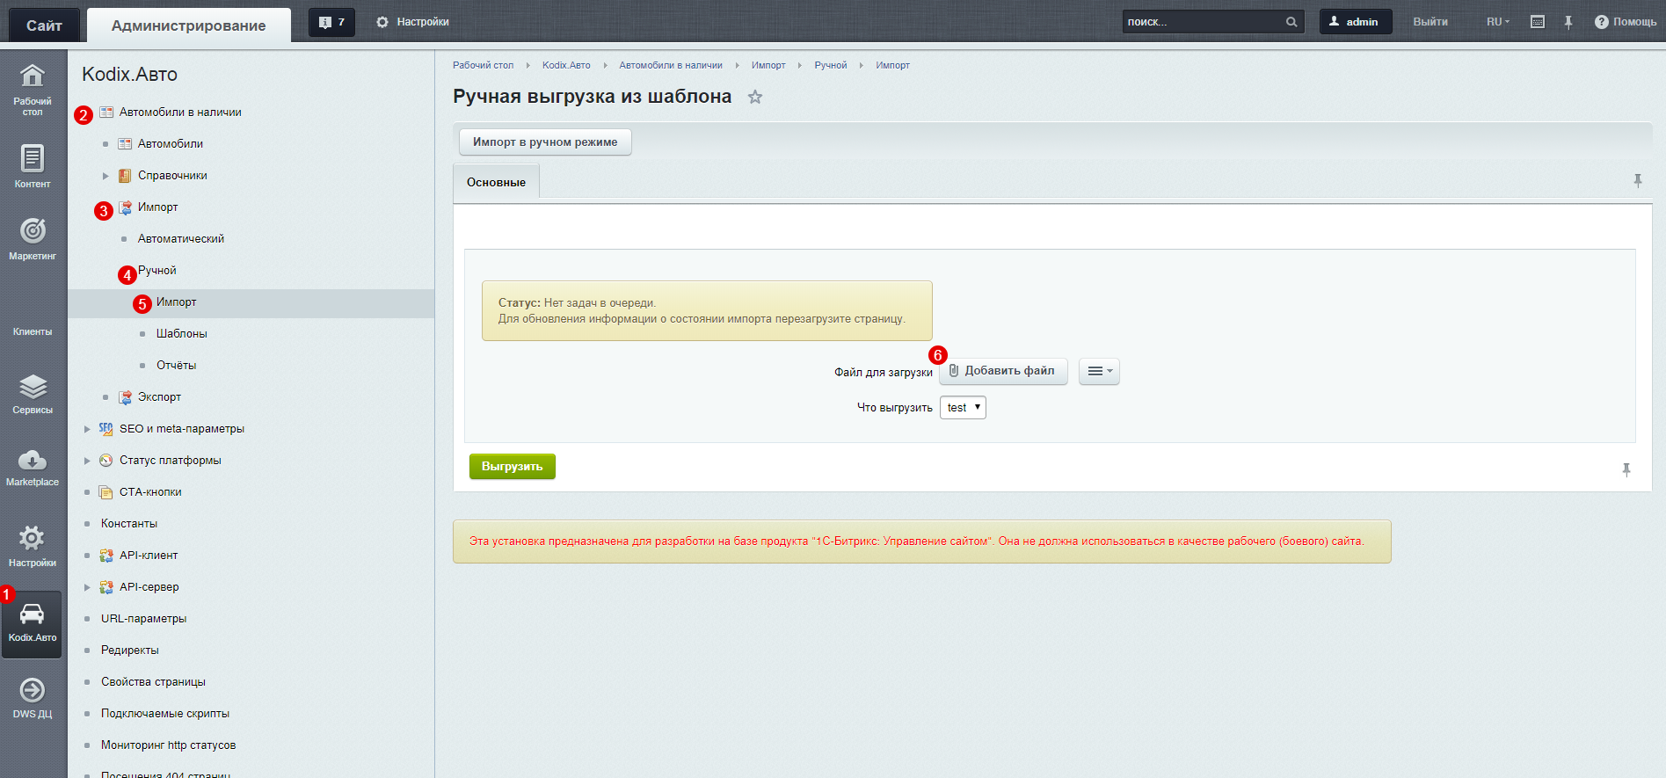Open the Что выгрузить dropdown
1666x778 pixels.
pyautogui.click(x=963, y=408)
